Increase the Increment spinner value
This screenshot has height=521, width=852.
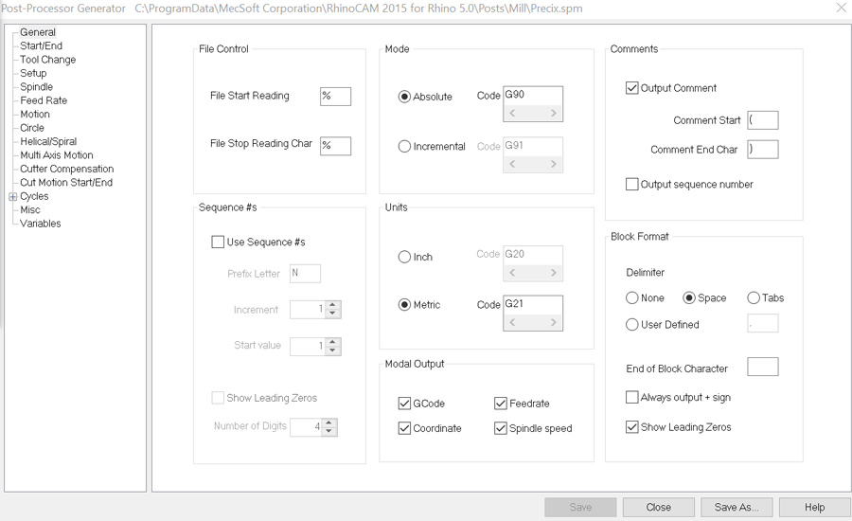tap(333, 306)
